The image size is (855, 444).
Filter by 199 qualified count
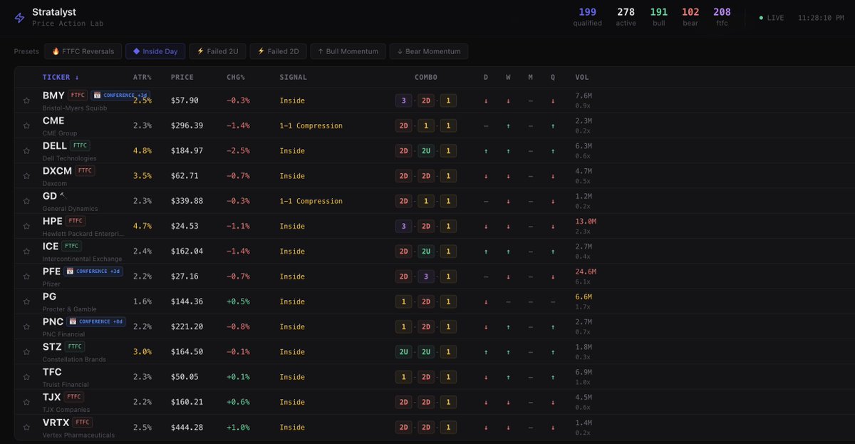pyautogui.click(x=588, y=16)
